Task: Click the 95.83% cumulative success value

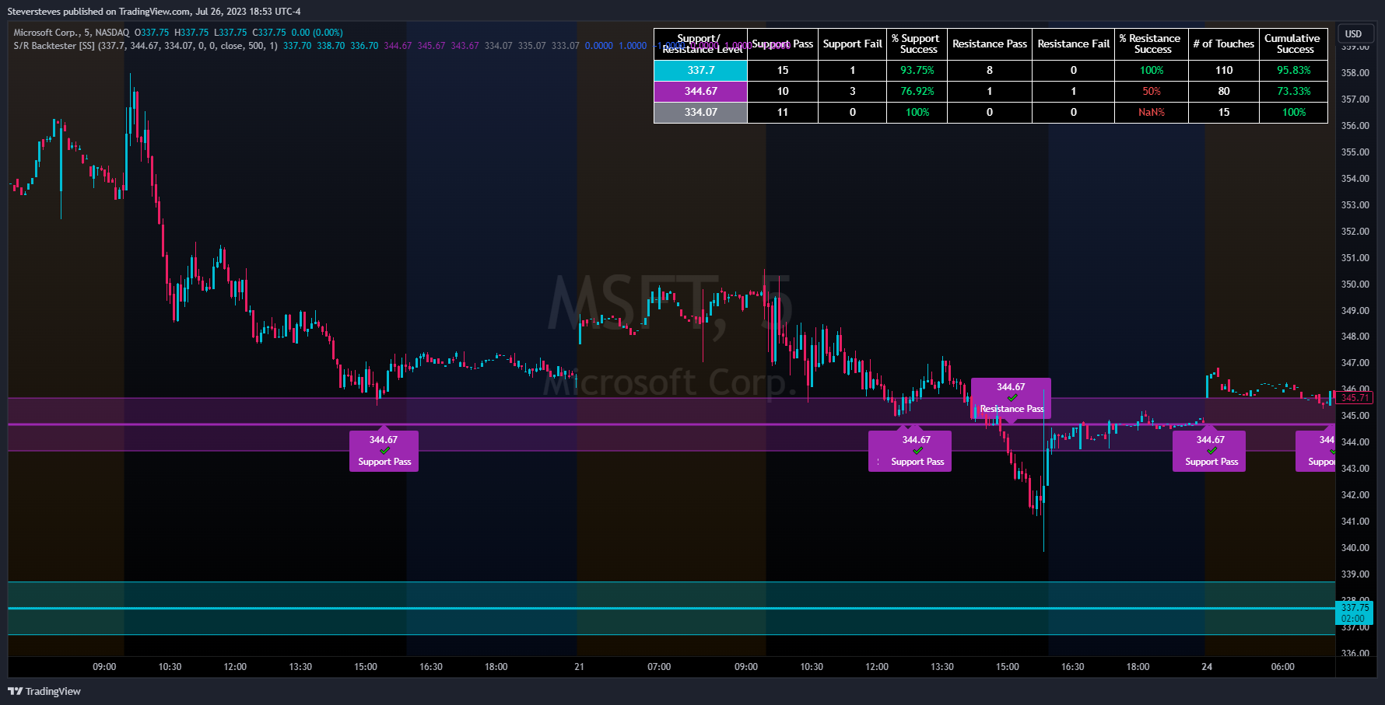Action: 1293,70
